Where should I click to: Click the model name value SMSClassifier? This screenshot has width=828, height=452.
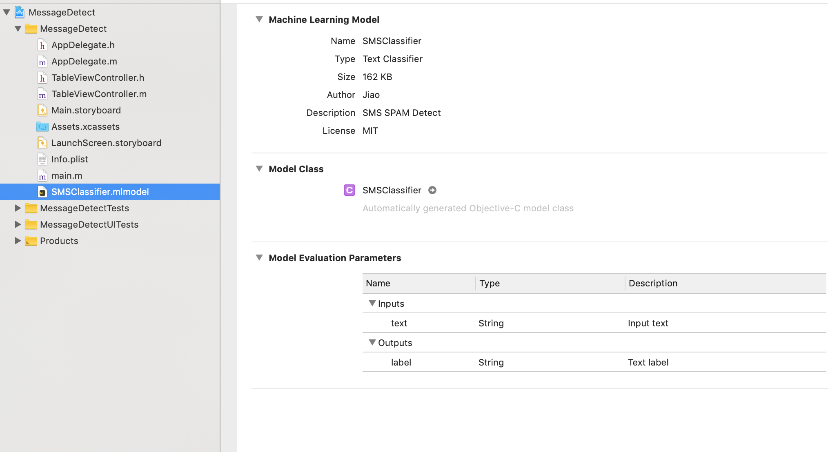click(x=392, y=41)
